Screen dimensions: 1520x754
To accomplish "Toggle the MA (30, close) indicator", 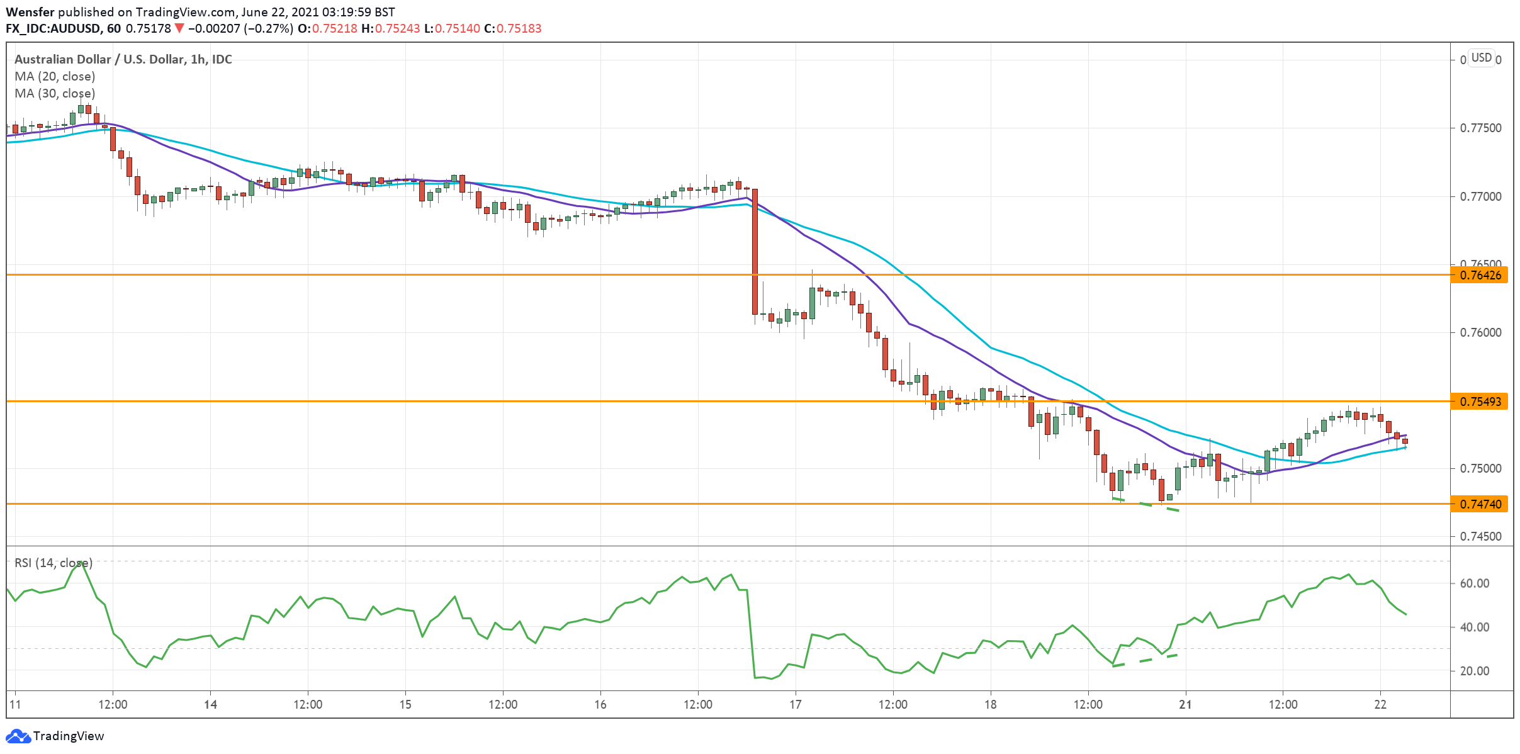I will 54,93.
